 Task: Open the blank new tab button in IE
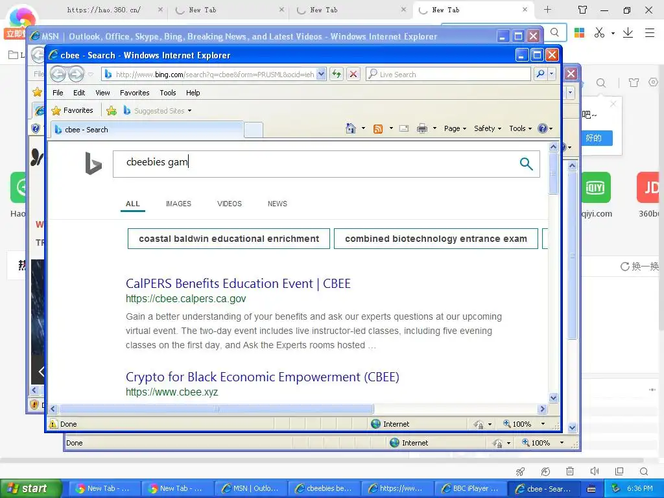click(x=254, y=130)
